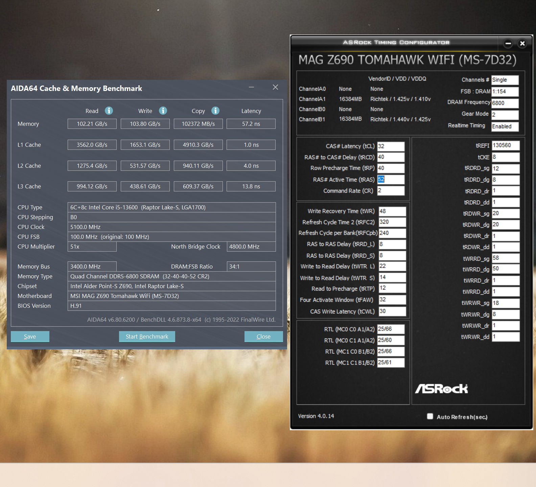Screen dimensions: 536x487
Task: Minimize the ASRock Timing Configurator window
Action: tap(508, 43)
